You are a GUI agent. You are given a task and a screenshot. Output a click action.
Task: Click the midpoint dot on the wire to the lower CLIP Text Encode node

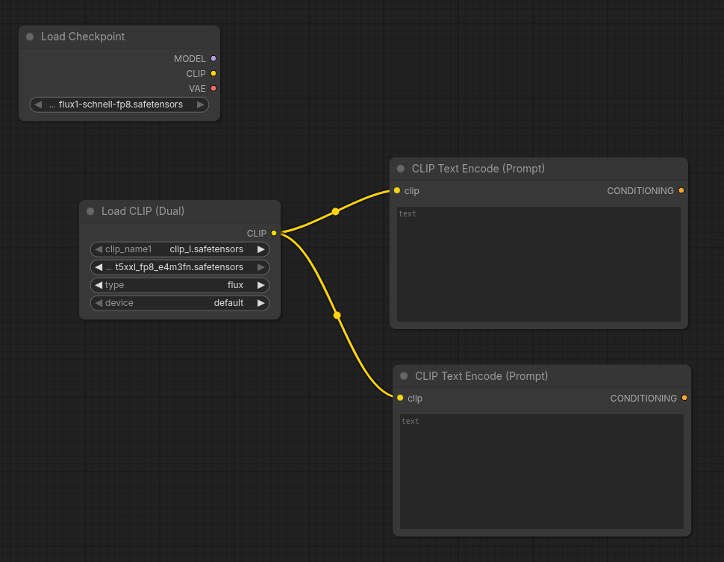coord(337,316)
